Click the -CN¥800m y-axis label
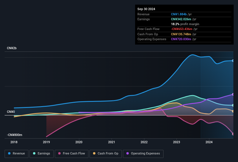This screenshot has width=238, height=162. (14, 135)
